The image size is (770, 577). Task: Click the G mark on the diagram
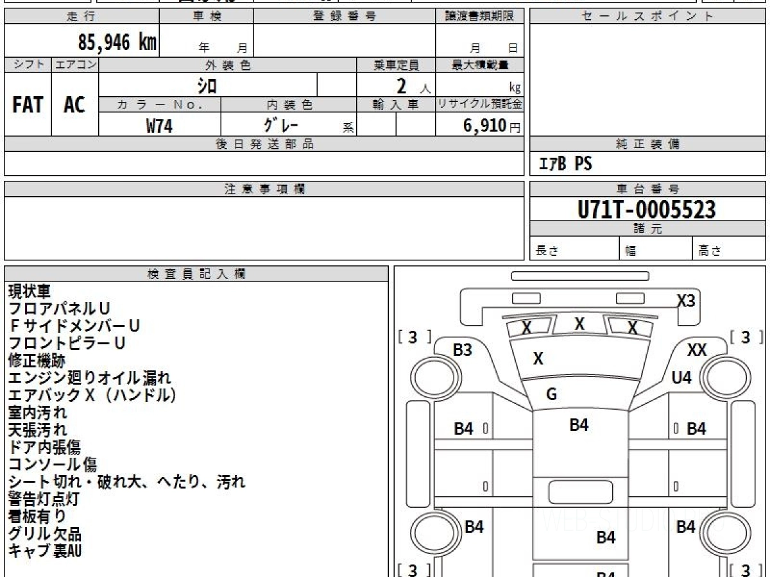(551, 394)
